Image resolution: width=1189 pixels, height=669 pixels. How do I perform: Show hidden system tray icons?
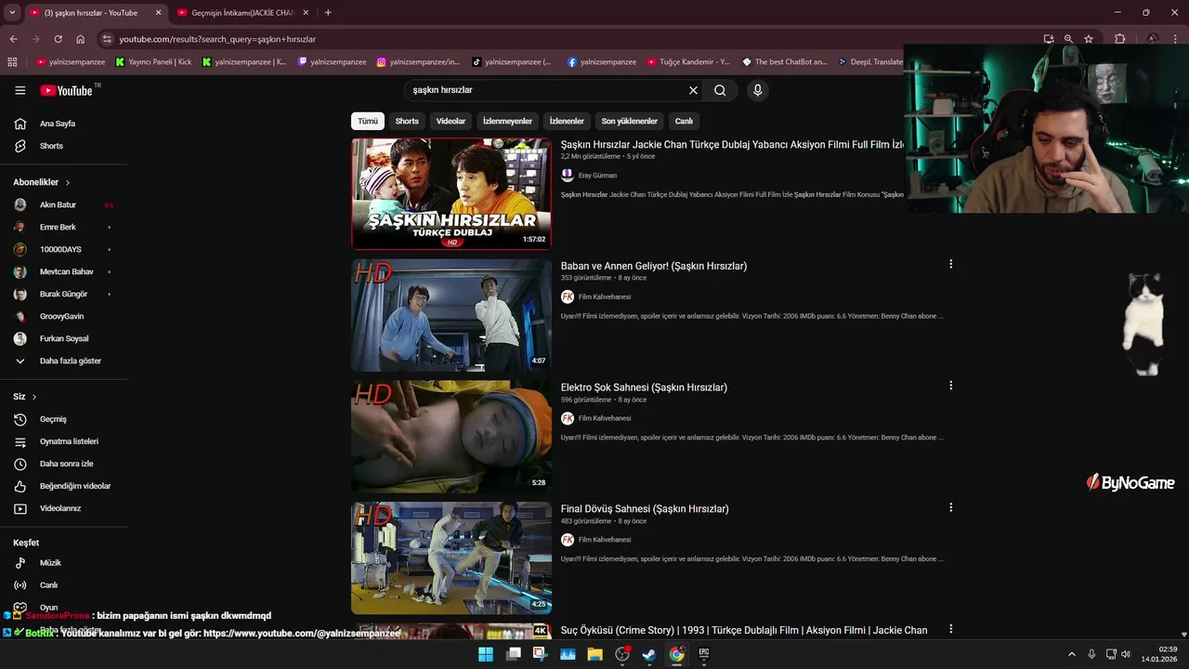[x=1071, y=654]
